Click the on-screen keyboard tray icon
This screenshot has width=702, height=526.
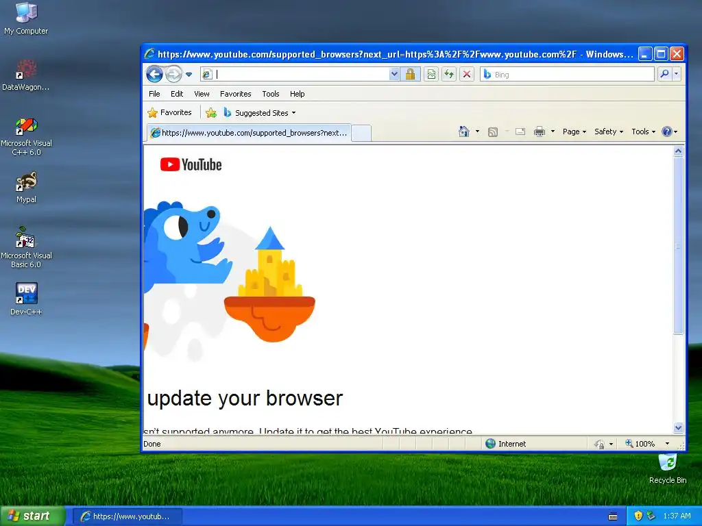click(x=613, y=516)
